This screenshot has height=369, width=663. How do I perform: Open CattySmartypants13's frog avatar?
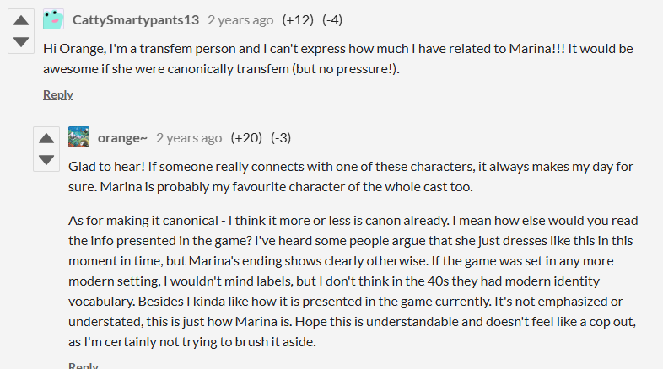click(53, 19)
